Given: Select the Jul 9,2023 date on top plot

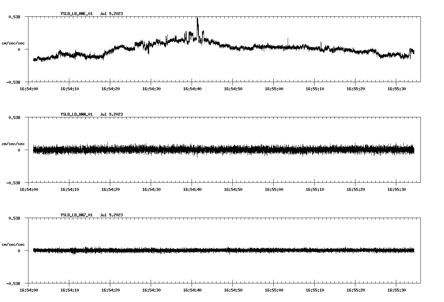Looking at the screenshot, I should tap(112, 14).
